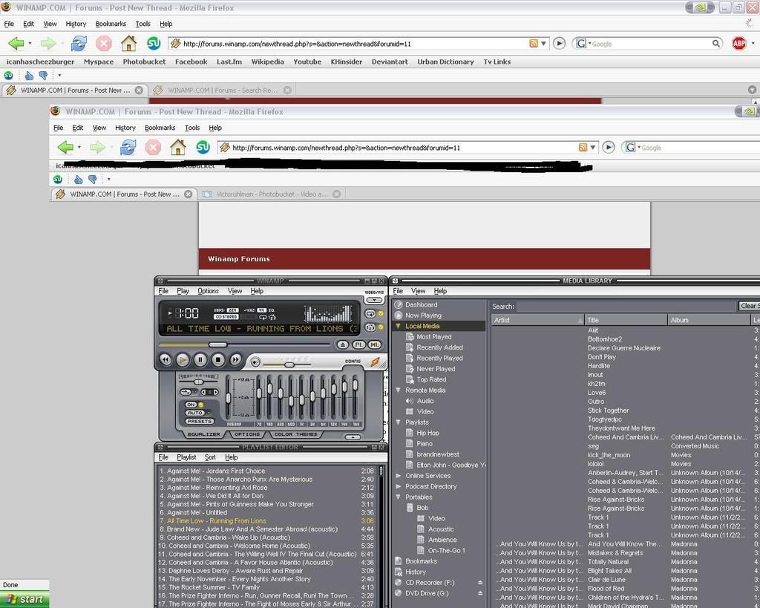Toggle equalizer ON button
Viewport: 760px width, 608px height.
click(x=191, y=405)
